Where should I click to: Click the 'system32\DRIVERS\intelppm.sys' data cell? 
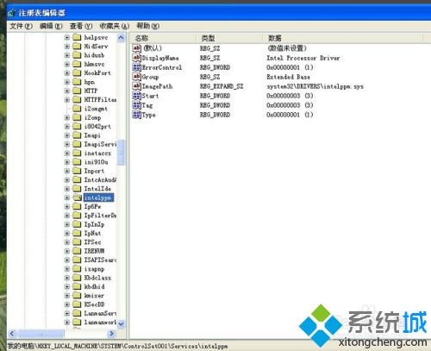315,86
